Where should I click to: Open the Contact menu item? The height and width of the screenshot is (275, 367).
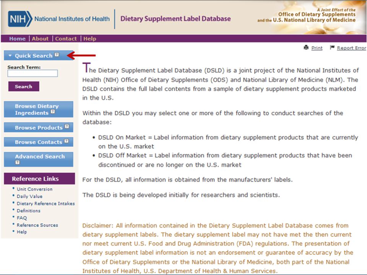pyautogui.click(x=66, y=39)
